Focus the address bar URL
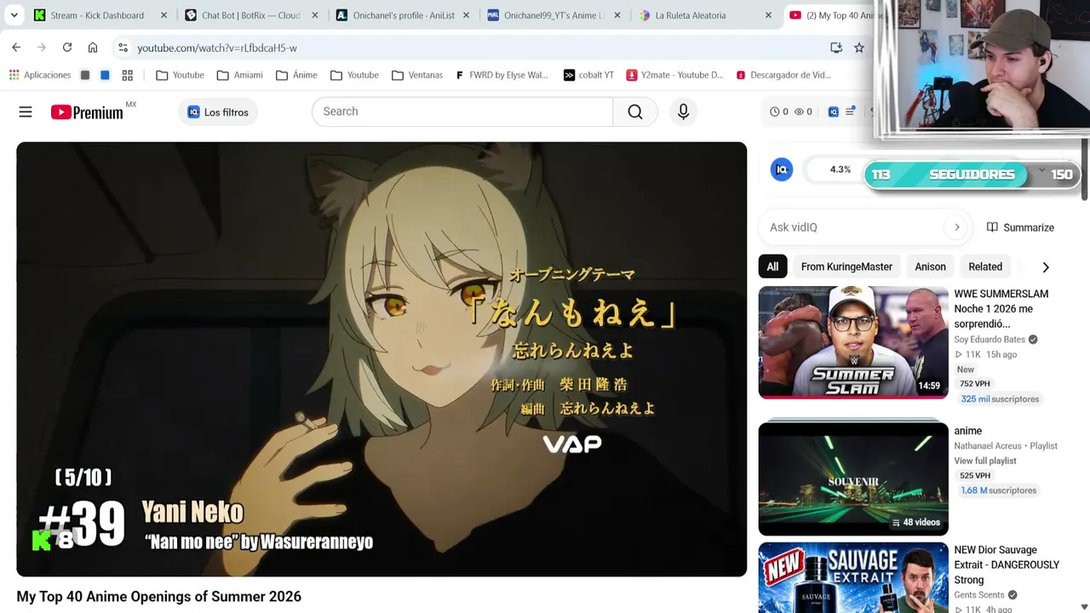Screen dimensions: 1090x613 [217, 49]
